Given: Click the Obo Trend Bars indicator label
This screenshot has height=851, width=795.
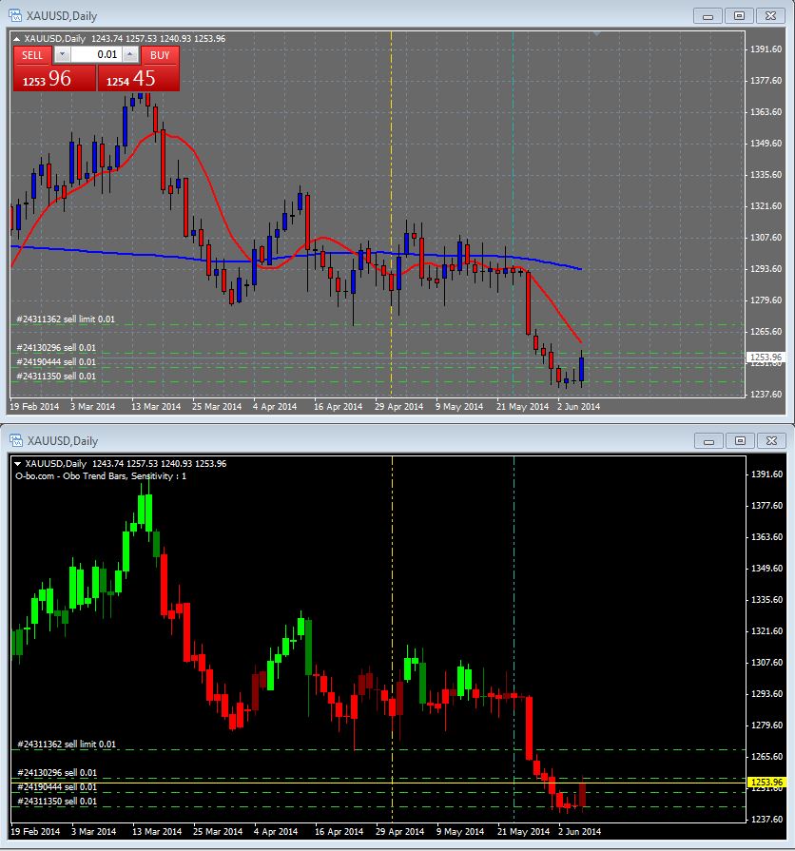Looking at the screenshot, I should coord(101,476).
